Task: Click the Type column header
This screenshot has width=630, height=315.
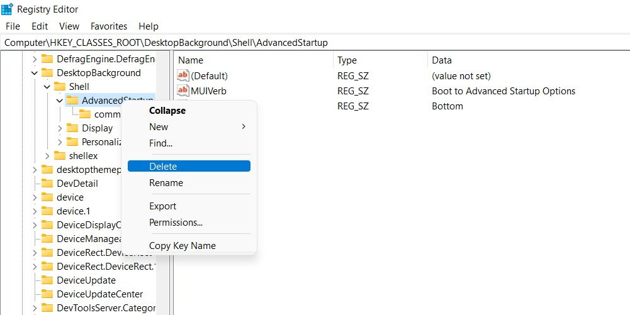Action: coord(347,60)
